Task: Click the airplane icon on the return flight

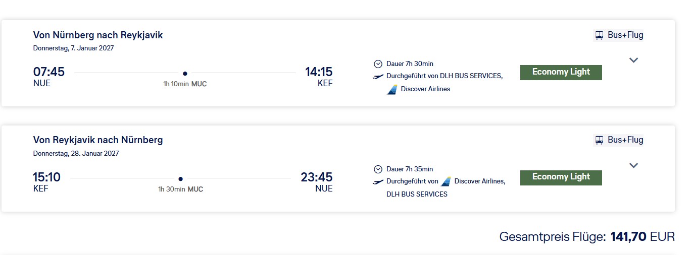Action: tap(378, 181)
